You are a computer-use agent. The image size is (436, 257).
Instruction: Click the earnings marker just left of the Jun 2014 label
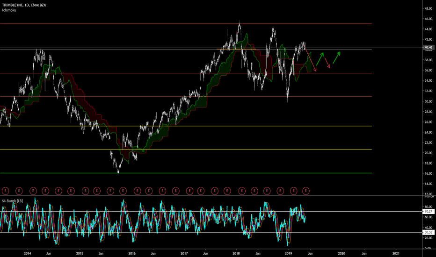point(45,191)
